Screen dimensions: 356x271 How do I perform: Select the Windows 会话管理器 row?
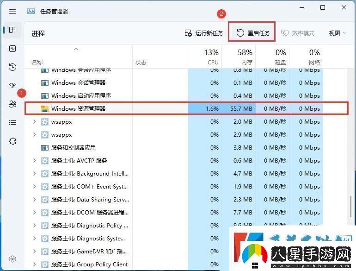186,82
